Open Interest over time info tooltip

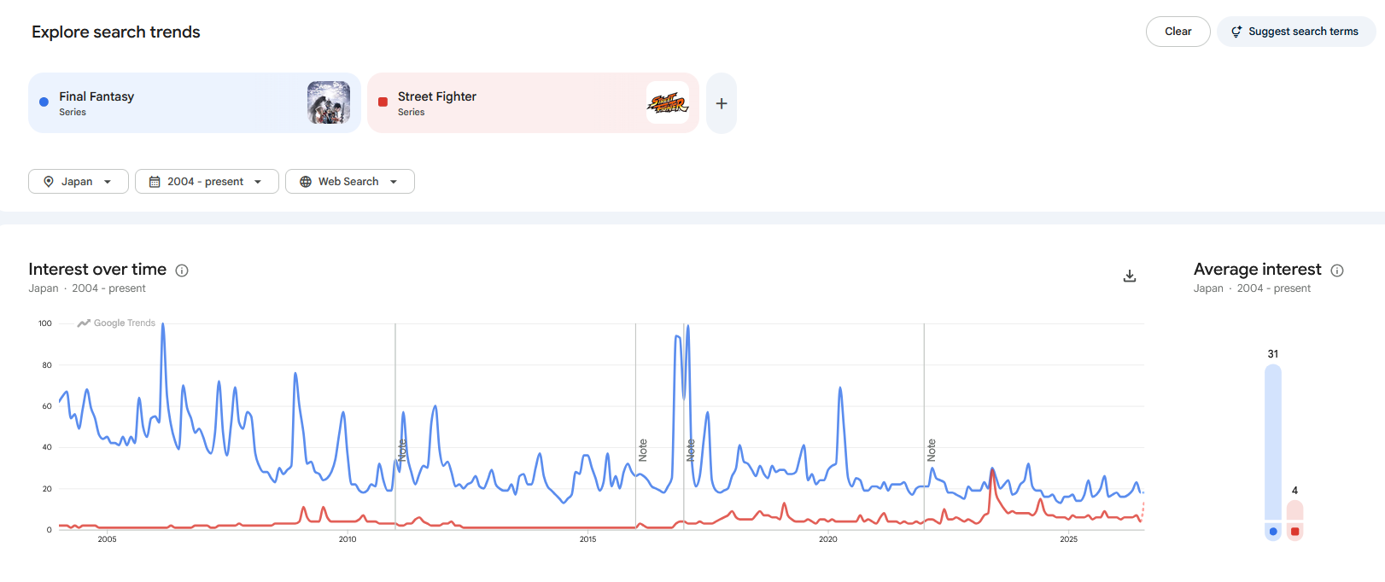pos(182,271)
